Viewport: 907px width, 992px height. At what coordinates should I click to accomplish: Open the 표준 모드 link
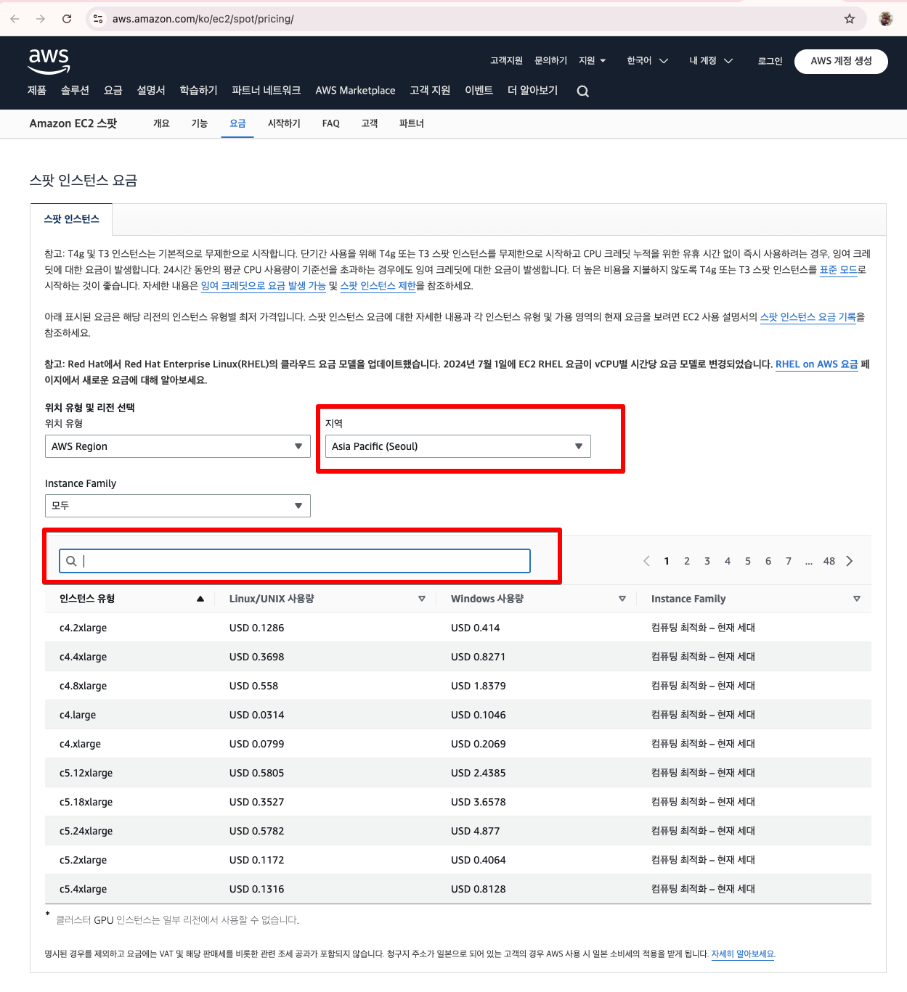tap(839, 270)
